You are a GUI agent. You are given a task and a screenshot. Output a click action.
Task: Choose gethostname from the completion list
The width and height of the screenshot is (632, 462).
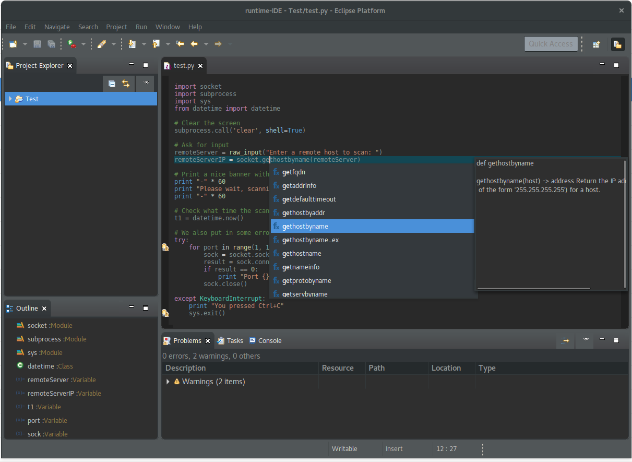pyautogui.click(x=372, y=254)
